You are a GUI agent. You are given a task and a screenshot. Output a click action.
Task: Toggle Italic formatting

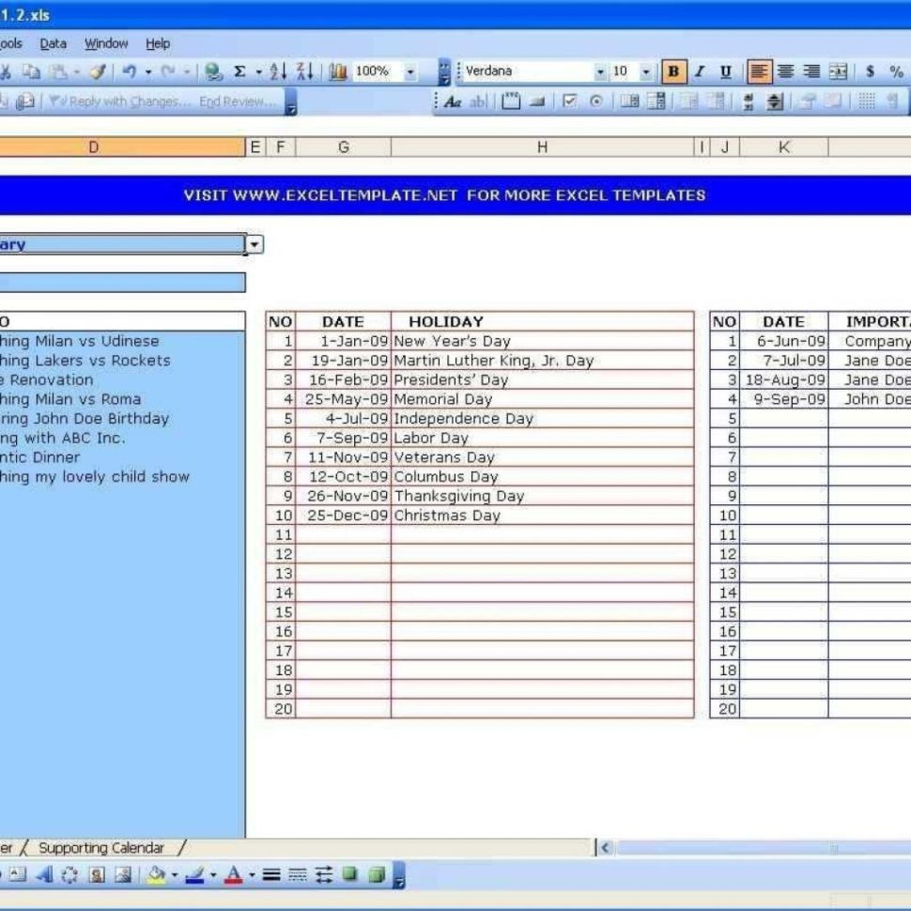698,69
